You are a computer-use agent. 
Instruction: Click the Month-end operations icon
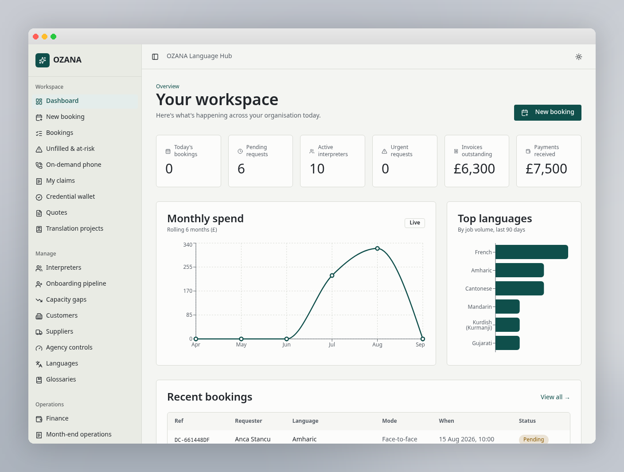[x=39, y=435]
